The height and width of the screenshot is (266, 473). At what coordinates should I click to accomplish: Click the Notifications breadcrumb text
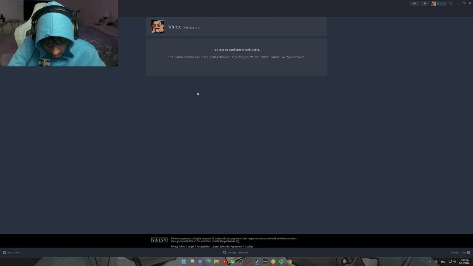click(x=192, y=28)
